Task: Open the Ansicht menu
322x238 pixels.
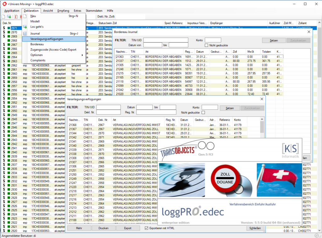Action: 48,11
